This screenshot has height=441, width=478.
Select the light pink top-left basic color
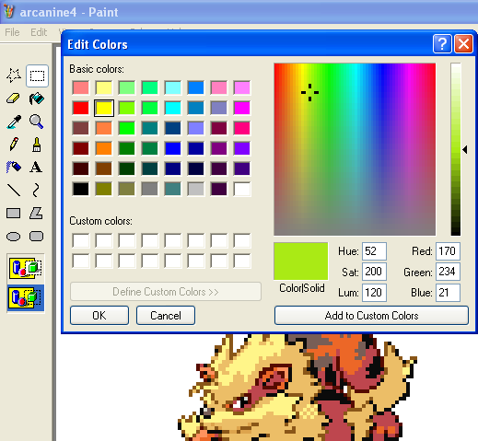click(x=81, y=87)
